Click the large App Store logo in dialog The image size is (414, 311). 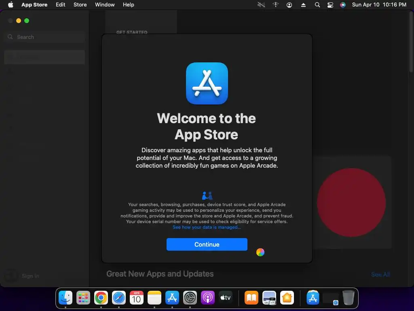[x=207, y=83]
